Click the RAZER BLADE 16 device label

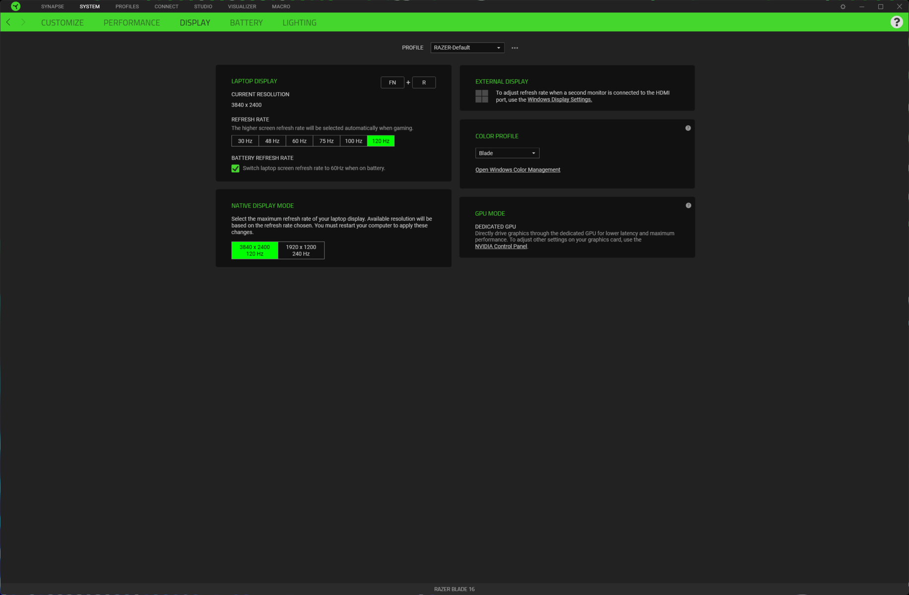pos(454,589)
